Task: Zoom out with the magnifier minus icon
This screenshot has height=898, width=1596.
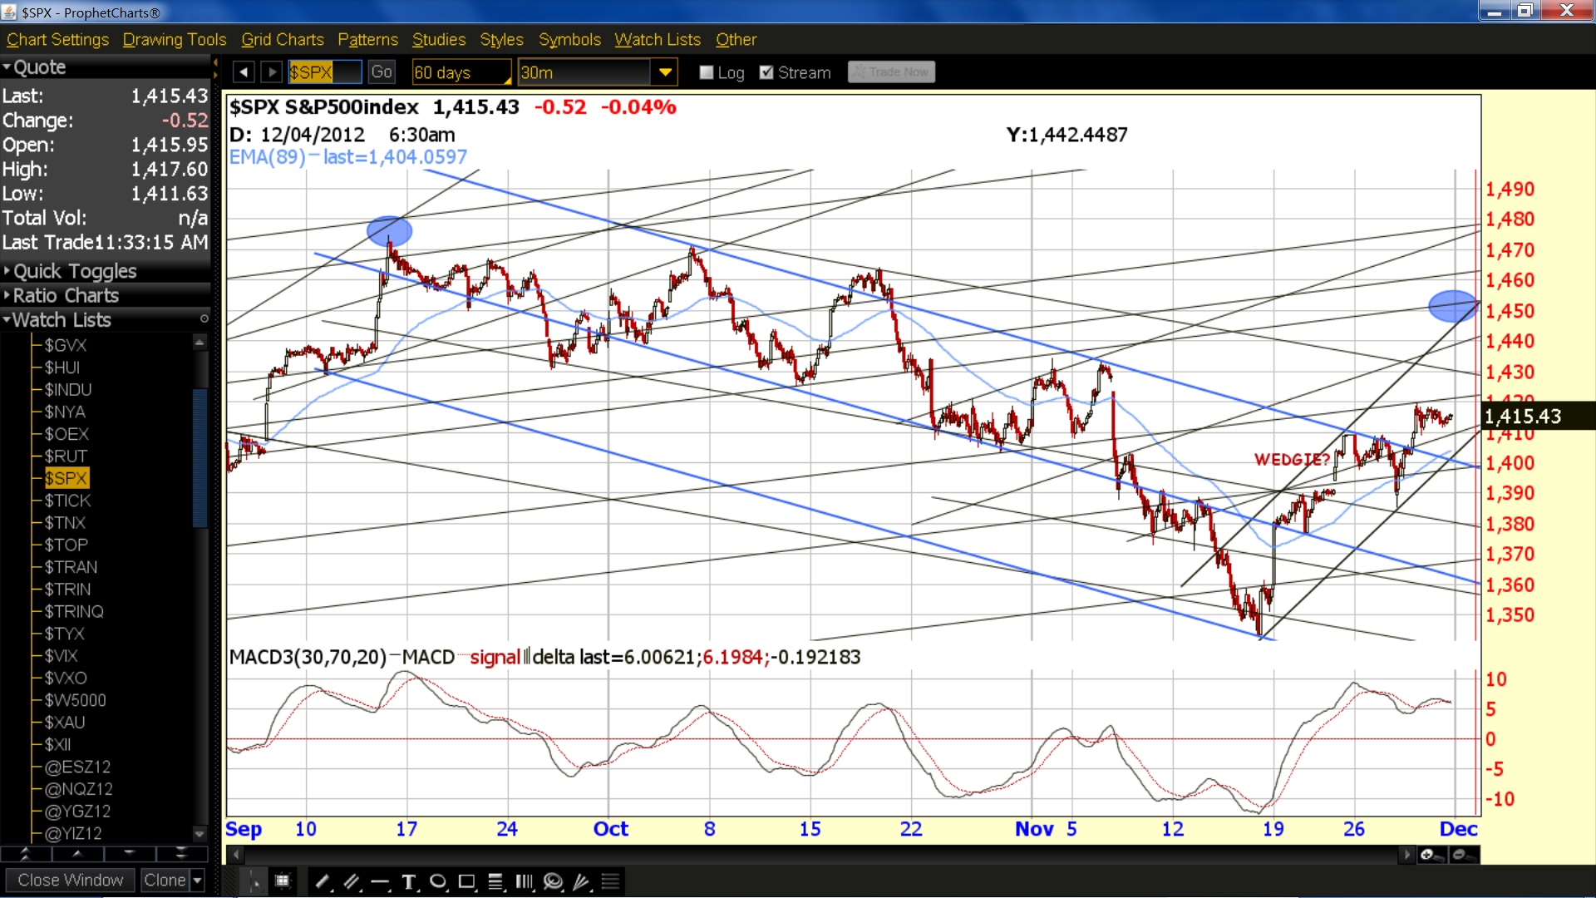Action: 1462,855
